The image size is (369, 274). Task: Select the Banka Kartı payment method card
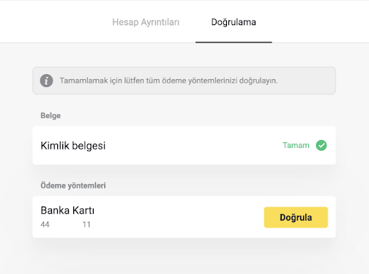tap(184, 217)
